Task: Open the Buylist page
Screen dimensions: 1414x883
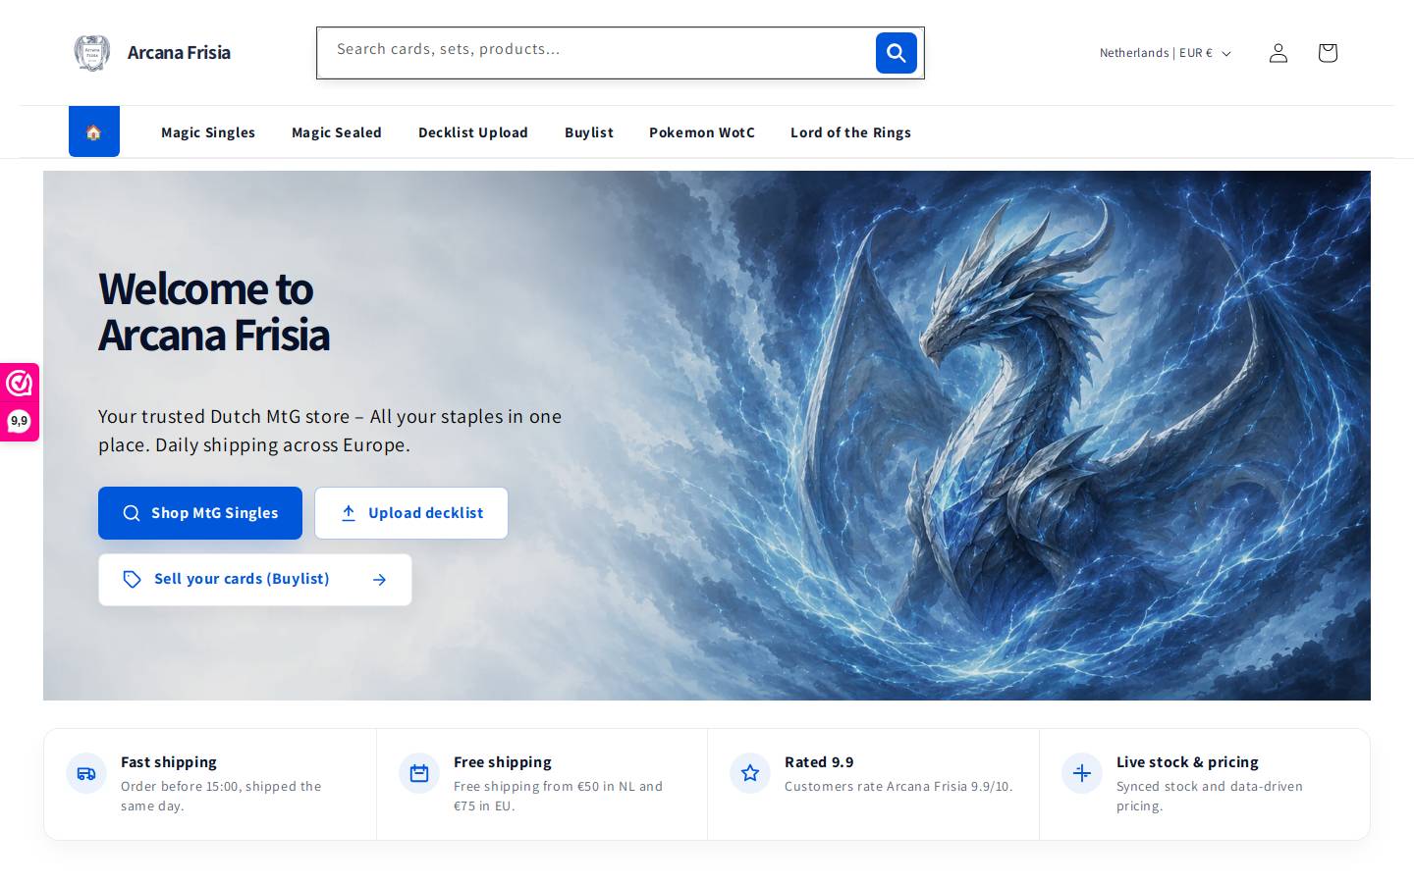Action: click(x=589, y=132)
